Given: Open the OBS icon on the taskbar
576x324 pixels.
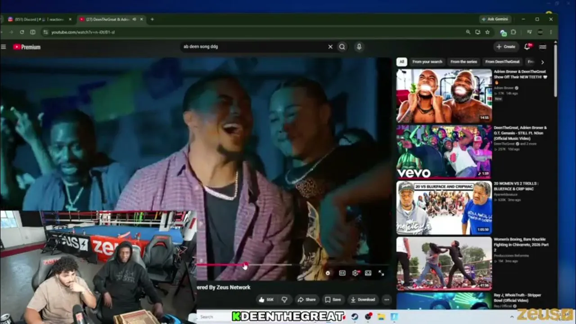Looking at the screenshot, I should point(368,317).
